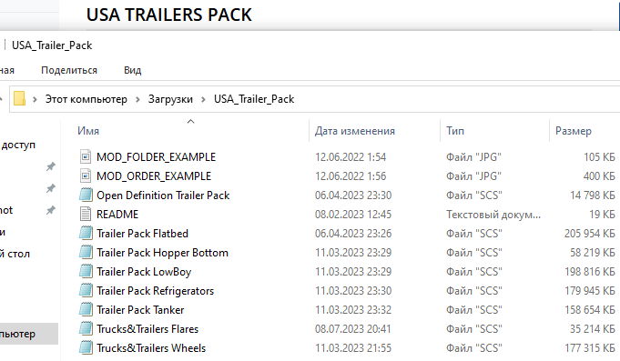620x361 pixels.
Task: Expand chevron before USA_Trailer_Pack in breadcrumb
Action: [203, 99]
